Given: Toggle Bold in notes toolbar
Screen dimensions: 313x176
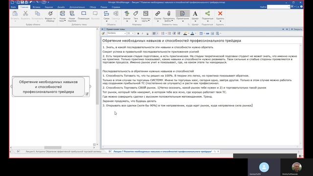Looking at the screenshot, I should click(x=138, y=34).
